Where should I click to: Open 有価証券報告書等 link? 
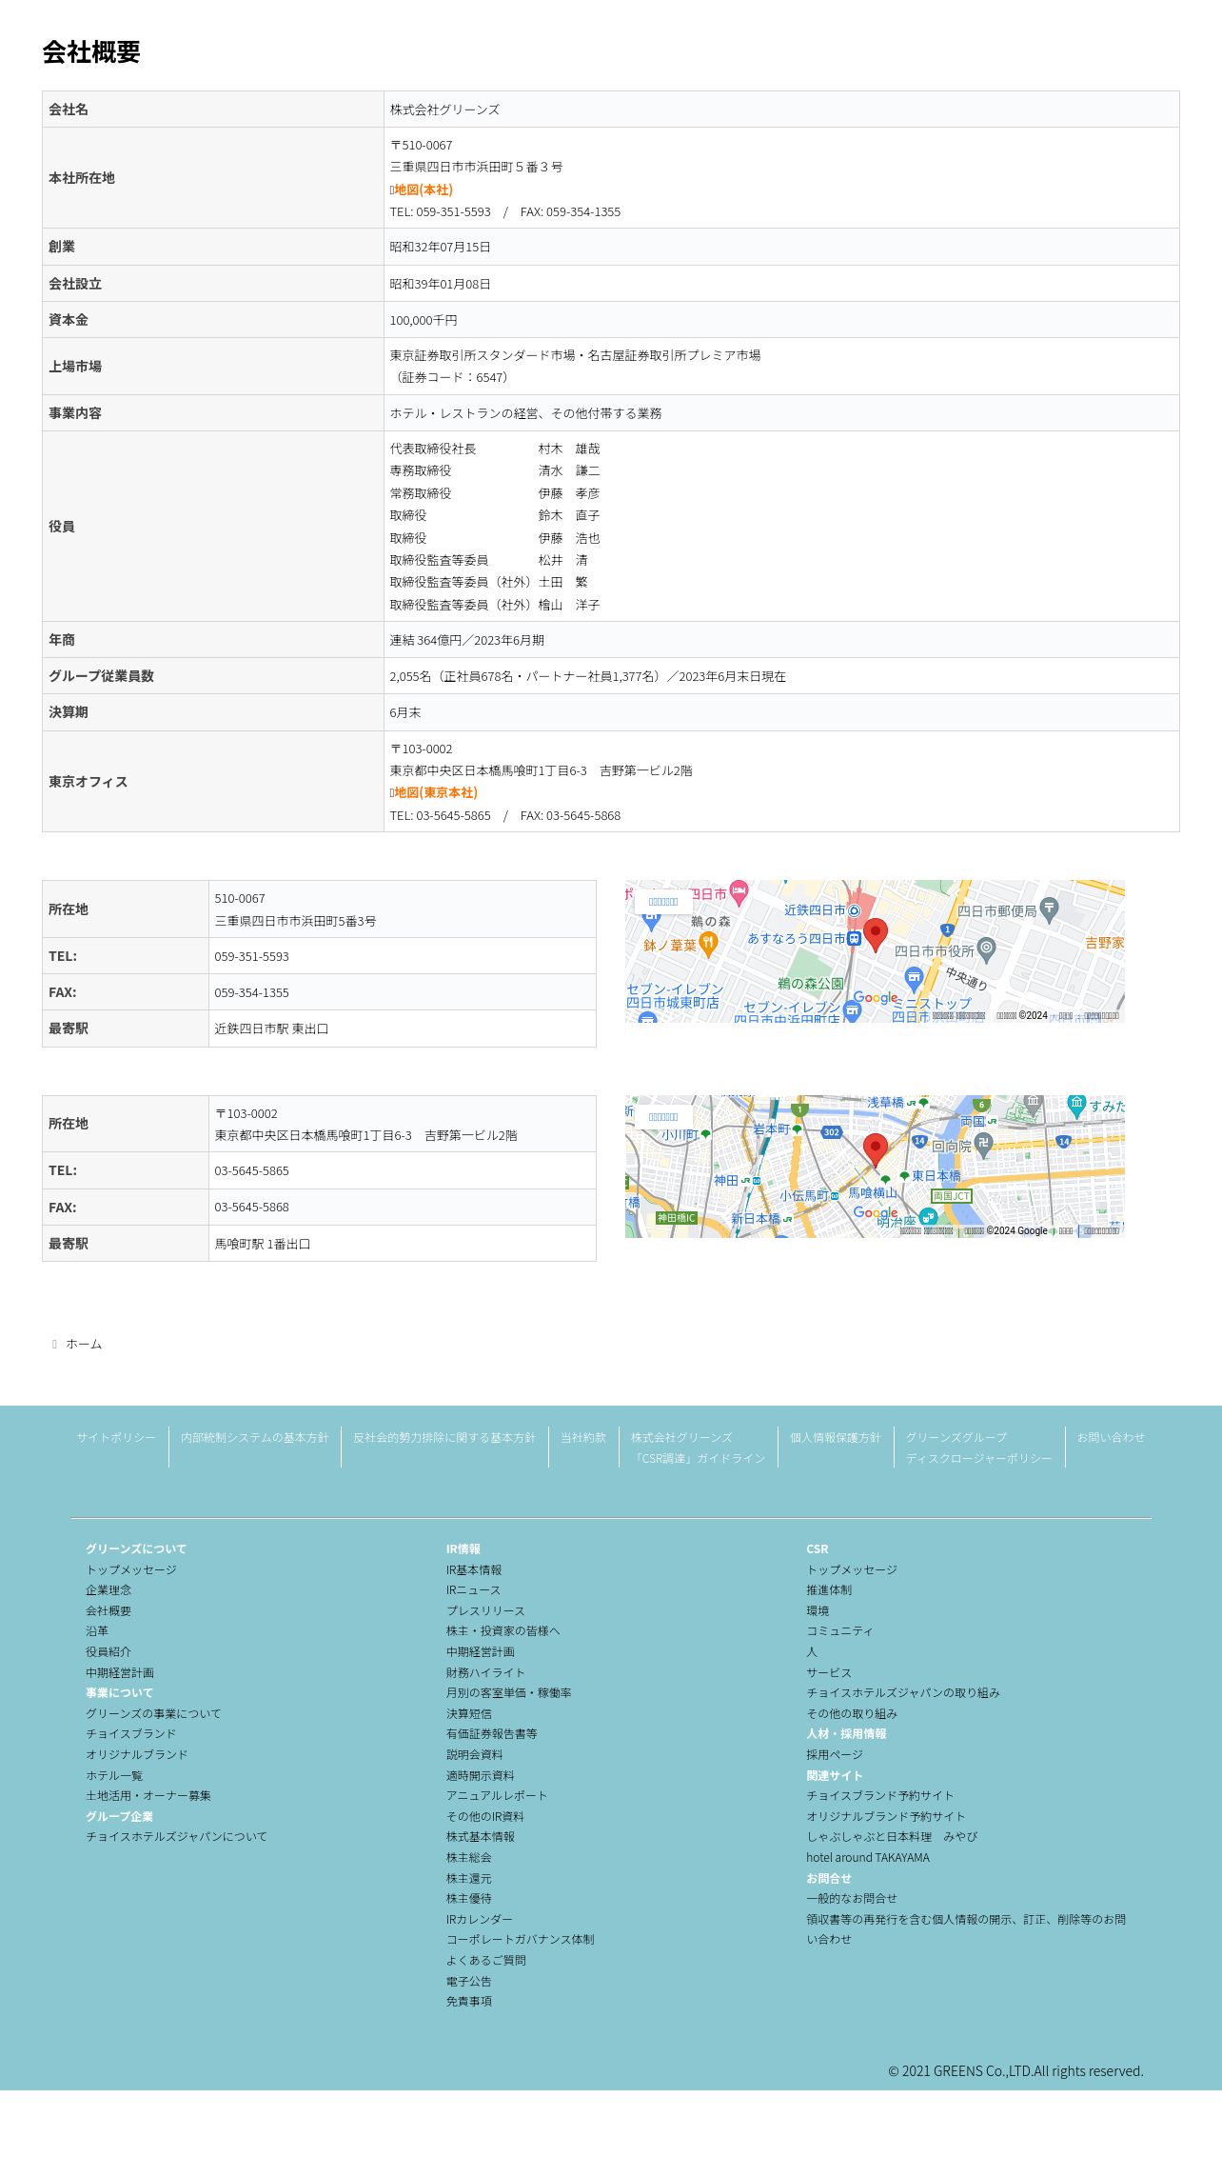(492, 1733)
